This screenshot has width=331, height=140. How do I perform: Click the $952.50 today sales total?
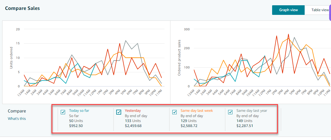[76, 125]
